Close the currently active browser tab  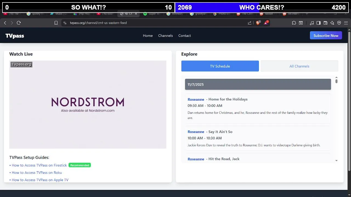136,14
